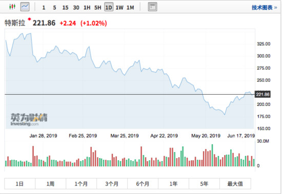Click the 250.00 price axis label
The image size is (282, 194).
point(264,80)
